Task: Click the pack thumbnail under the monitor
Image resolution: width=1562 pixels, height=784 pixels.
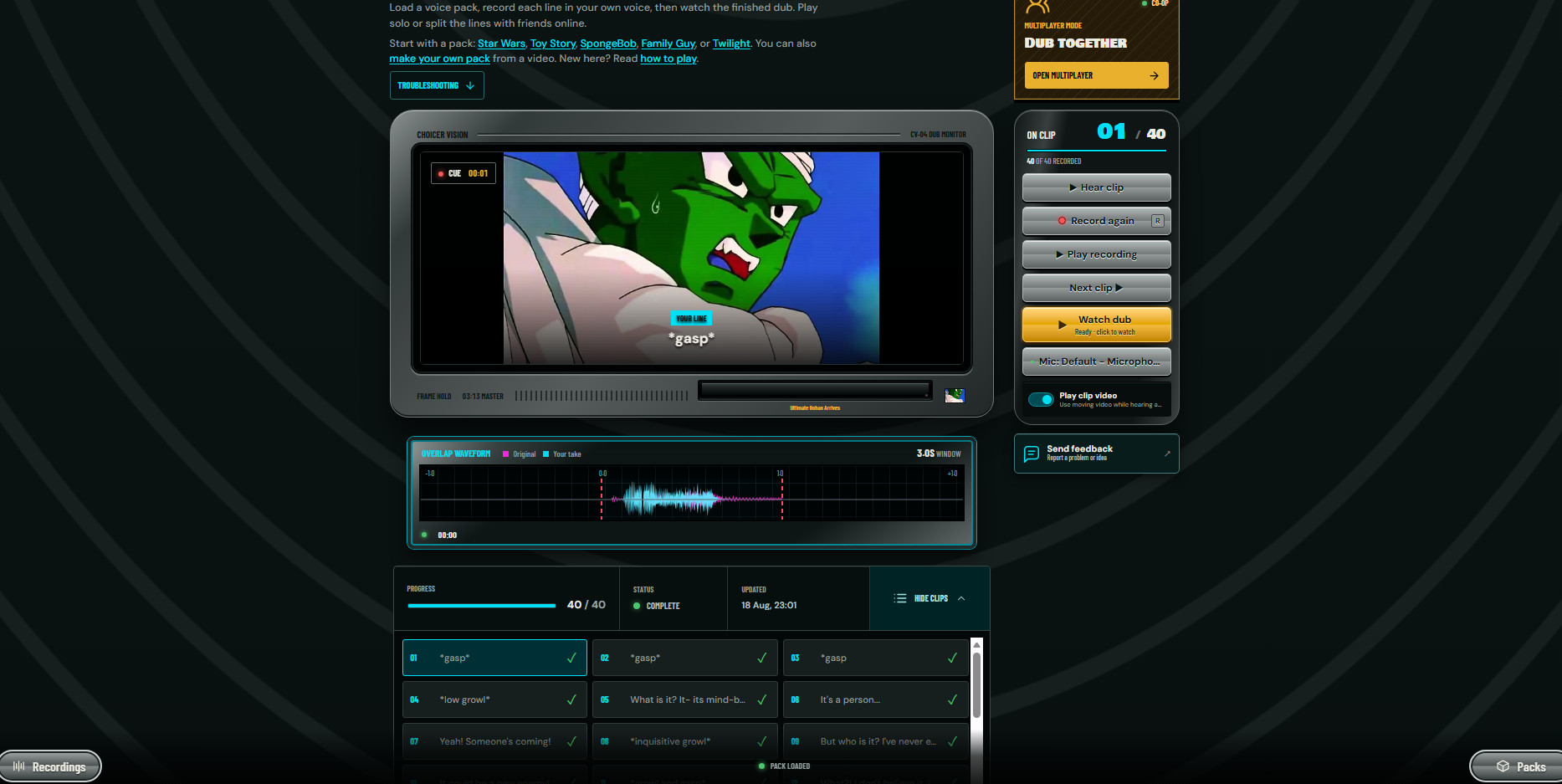Action: [x=955, y=396]
